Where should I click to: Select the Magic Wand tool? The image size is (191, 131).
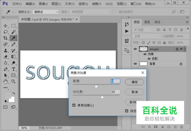(13, 32)
